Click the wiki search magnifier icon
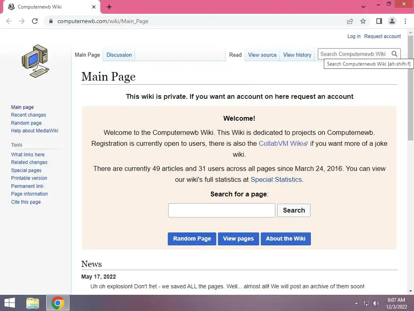 click(x=395, y=54)
